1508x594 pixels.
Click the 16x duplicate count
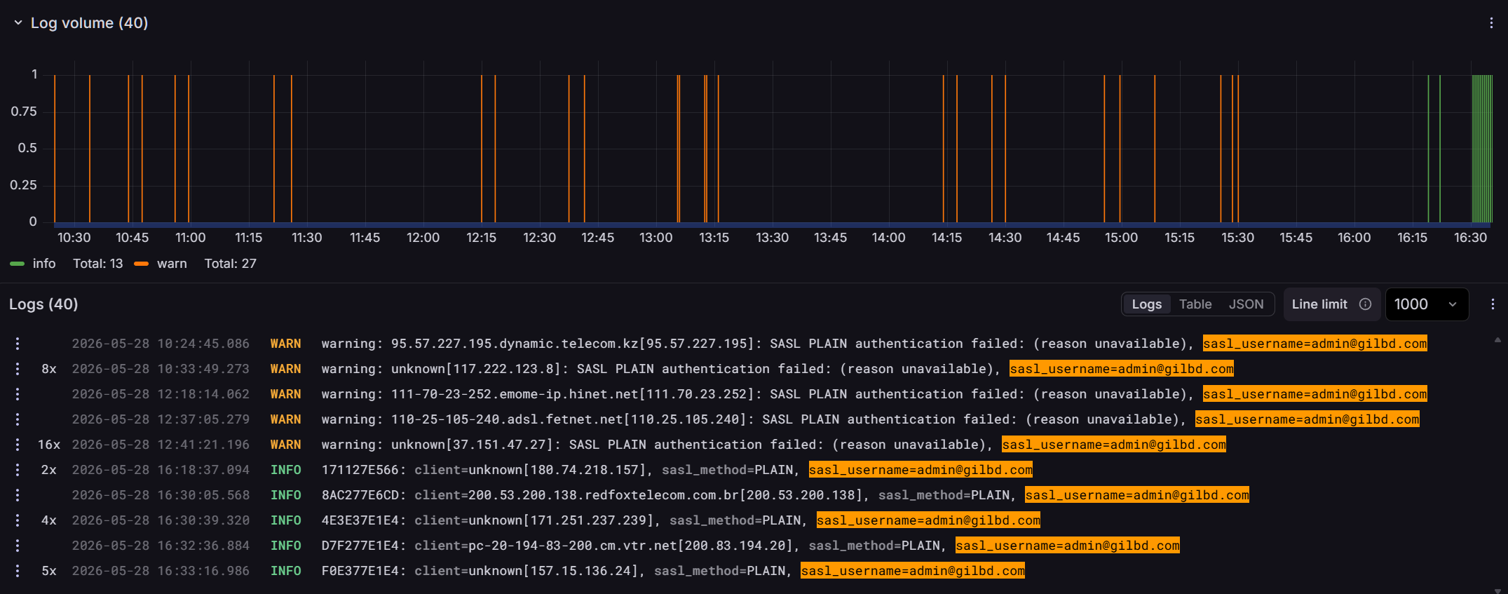[49, 445]
